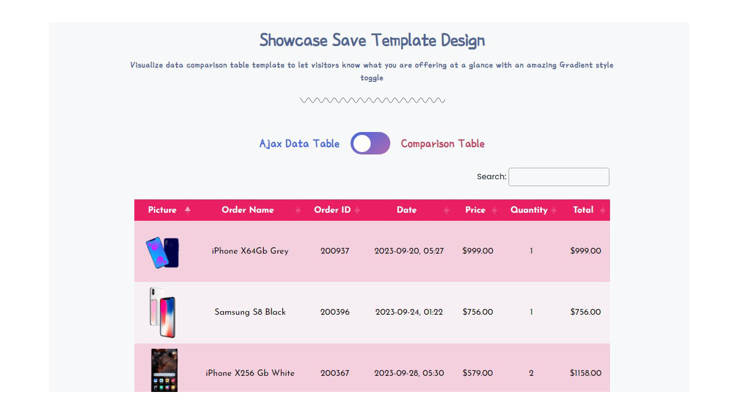Click the sort icon beside Price

click(x=494, y=210)
